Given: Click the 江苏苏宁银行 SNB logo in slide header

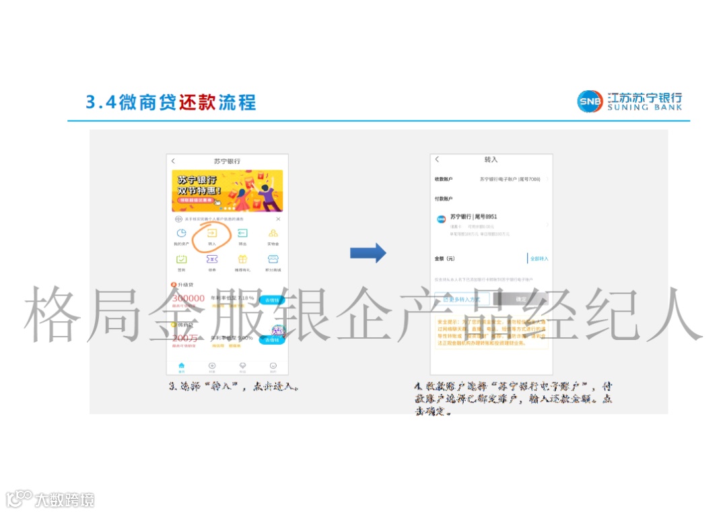Looking at the screenshot, I should pos(629,102).
